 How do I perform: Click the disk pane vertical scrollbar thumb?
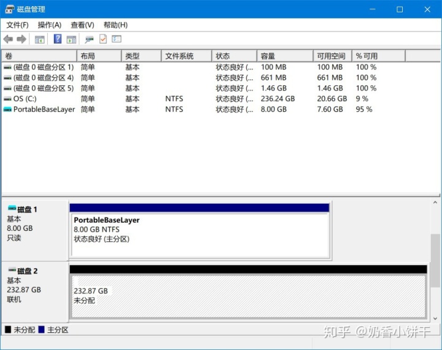coord(435,261)
